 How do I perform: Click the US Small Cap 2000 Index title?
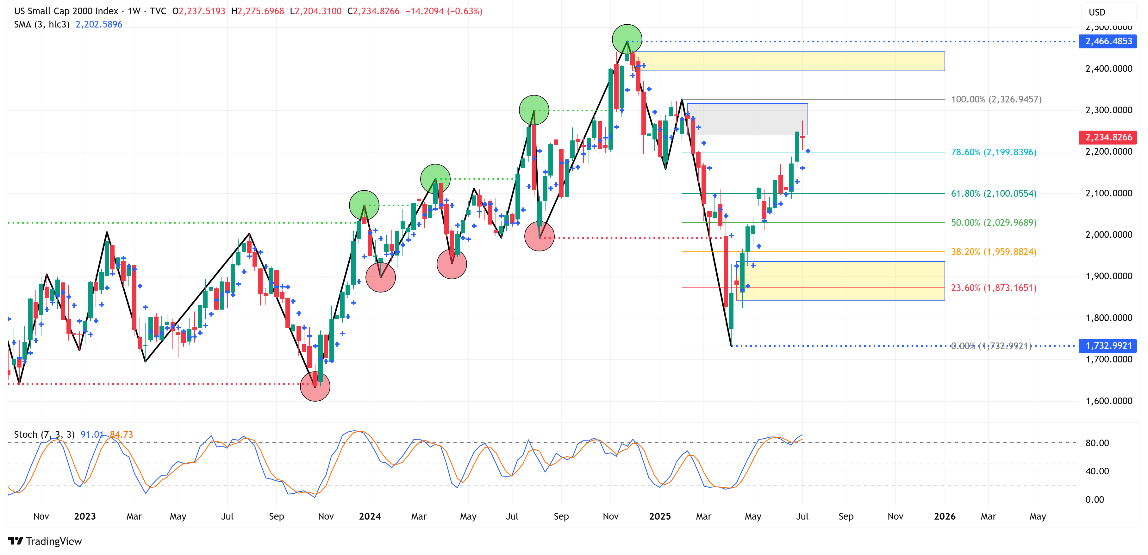pyautogui.click(x=66, y=11)
